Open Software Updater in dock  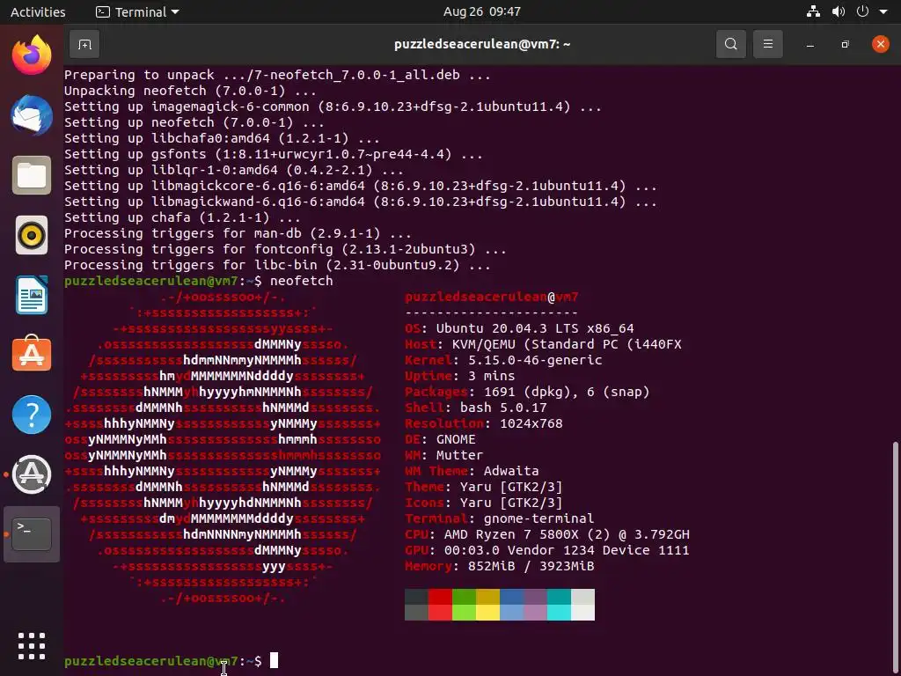pyautogui.click(x=32, y=474)
